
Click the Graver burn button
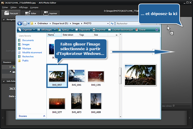140,30
